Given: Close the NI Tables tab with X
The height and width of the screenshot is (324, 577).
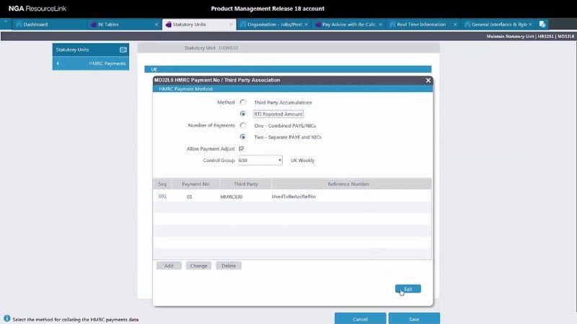Looking at the screenshot, I should (x=157, y=24).
